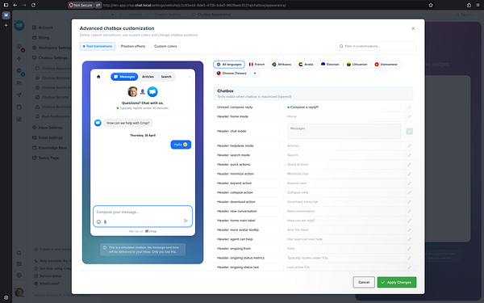The image size is (484, 303).
Task: Click 'How can we help with Crisp?' bubble
Action: (x=127, y=123)
